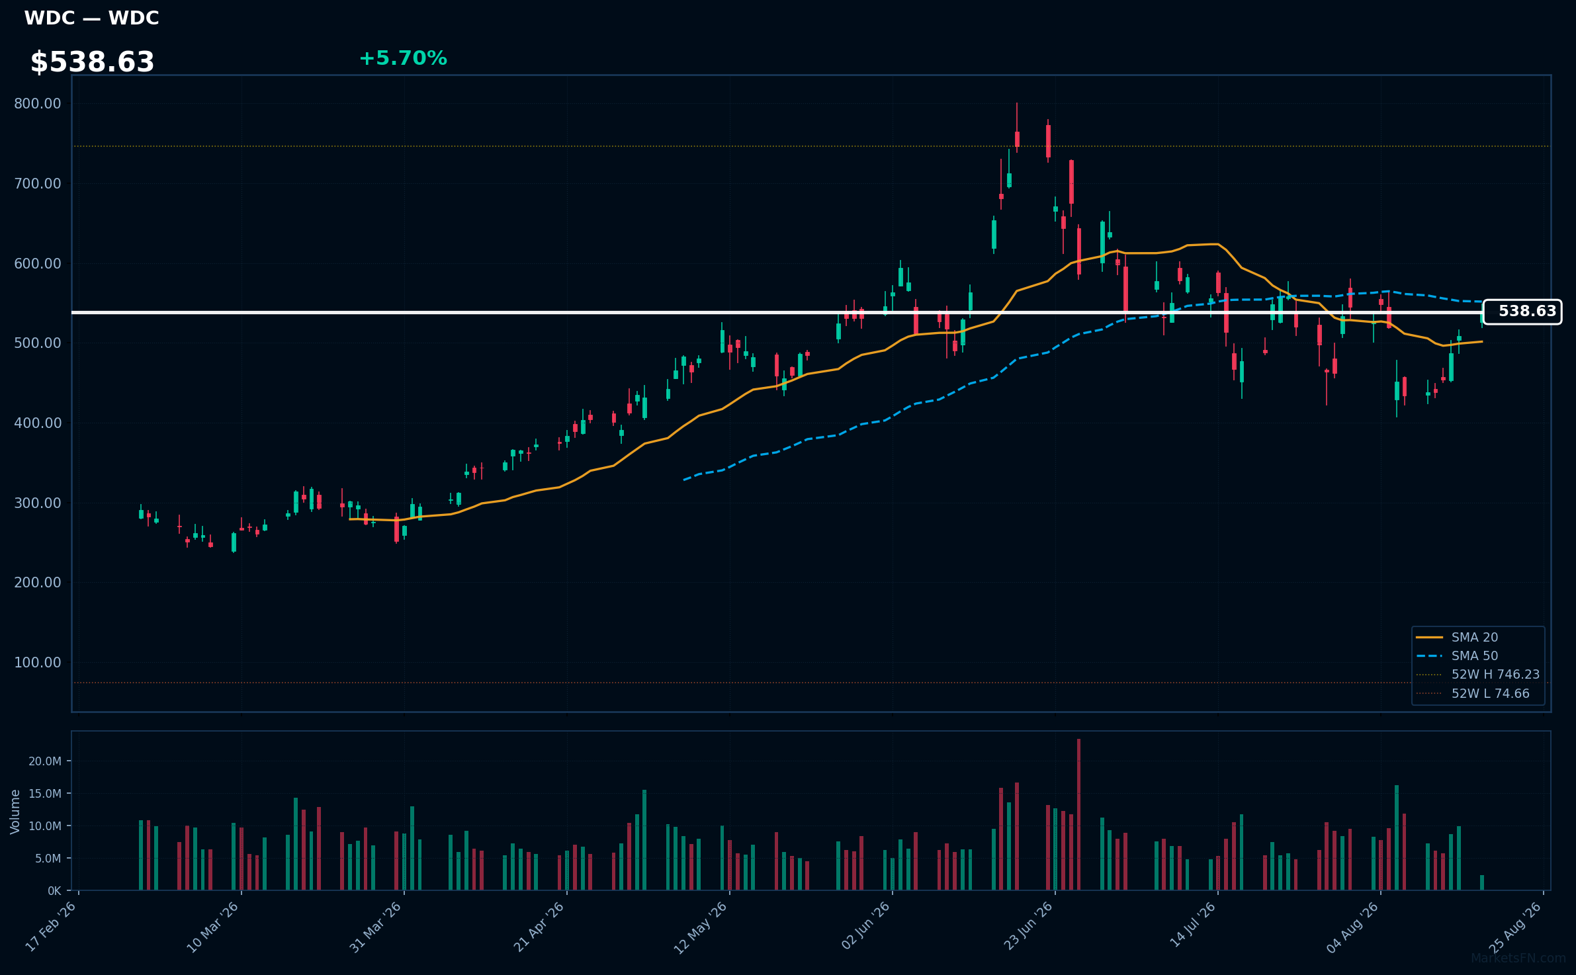1576x975 pixels.
Task: Click the 100.00 price axis label
Action: click(x=38, y=663)
